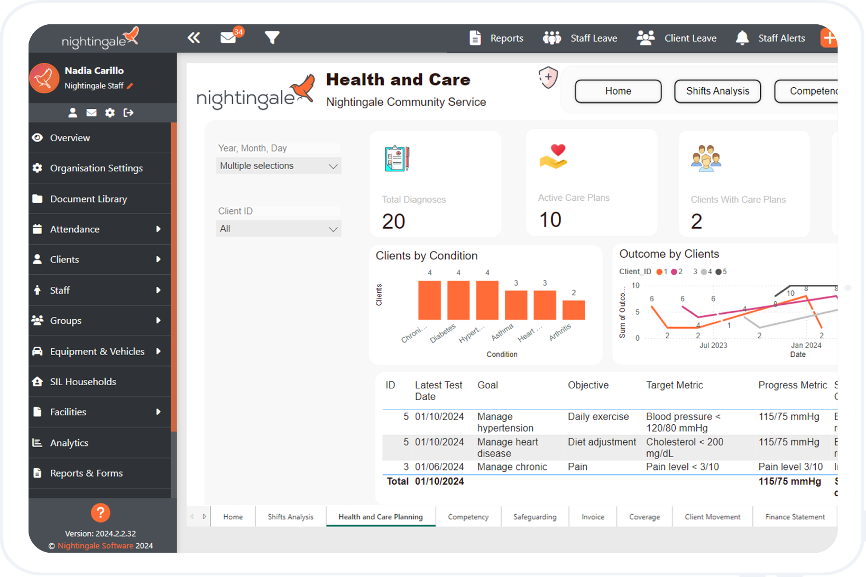
Task: Collapse the panel with the double-chevron icon
Action: click(194, 38)
